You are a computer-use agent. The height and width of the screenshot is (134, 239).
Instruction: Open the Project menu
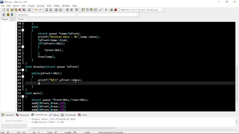coord(31,6)
